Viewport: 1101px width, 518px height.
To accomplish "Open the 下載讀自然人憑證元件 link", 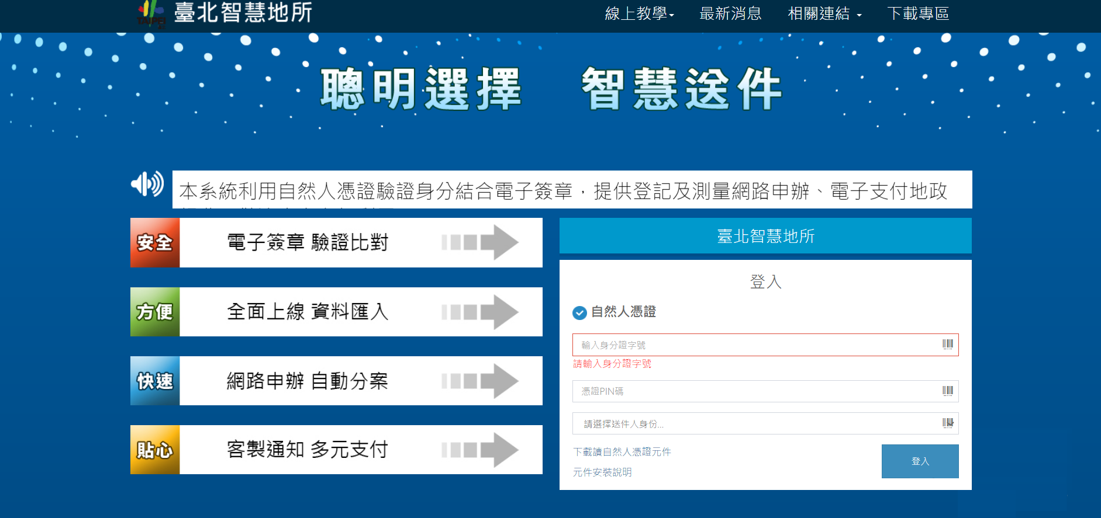I will [x=622, y=452].
